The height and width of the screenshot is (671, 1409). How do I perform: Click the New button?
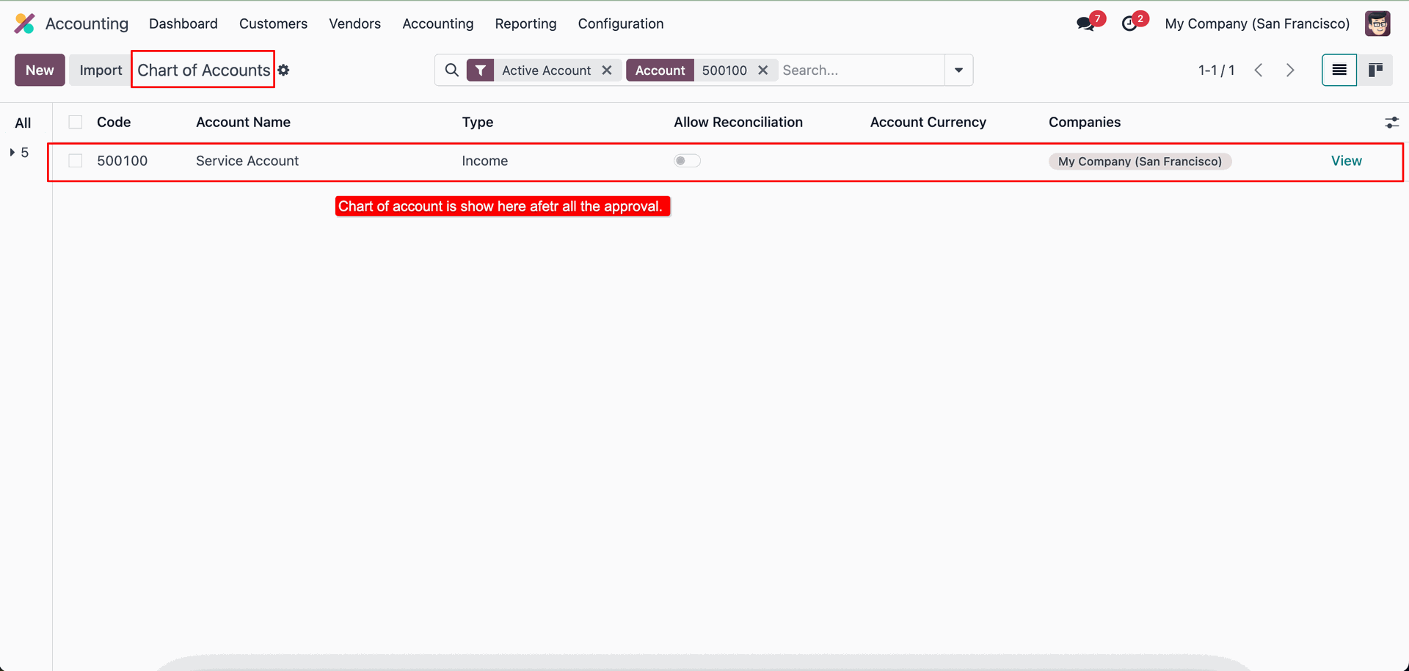tap(40, 70)
